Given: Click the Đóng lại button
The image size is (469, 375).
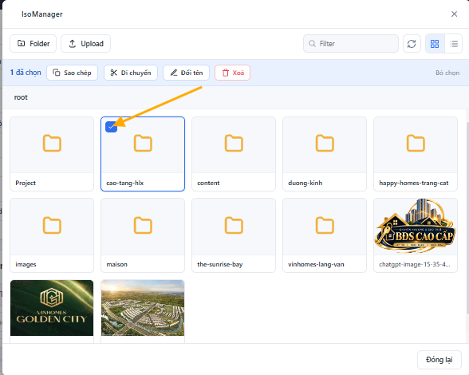Looking at the screenshot, I should point(439,359).
